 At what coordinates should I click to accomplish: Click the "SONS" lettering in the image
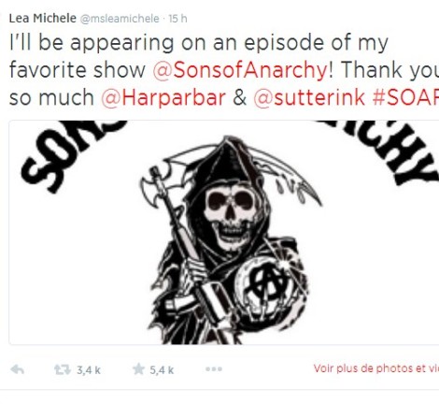click(72, 153)
